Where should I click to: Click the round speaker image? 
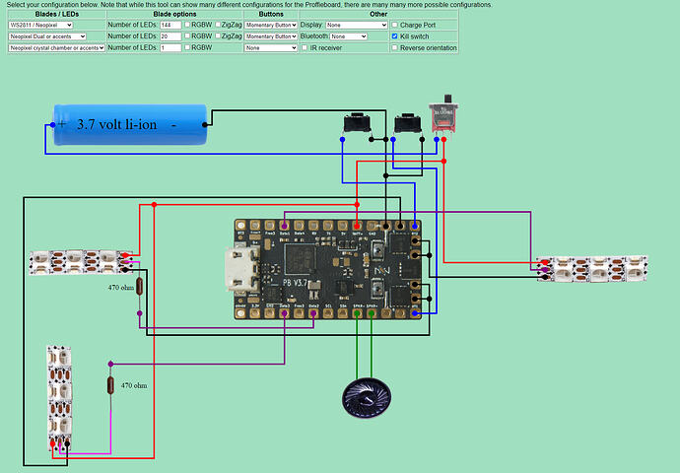367,397
